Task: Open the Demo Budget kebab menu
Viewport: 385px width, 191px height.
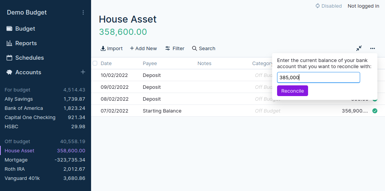Action: pyautogui.click(x=83, y=13)
